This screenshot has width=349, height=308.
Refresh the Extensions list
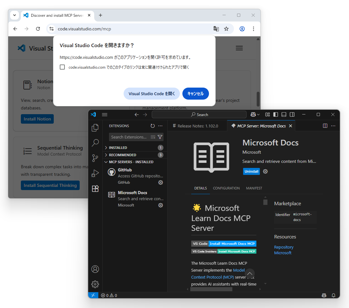click(153, 126)
